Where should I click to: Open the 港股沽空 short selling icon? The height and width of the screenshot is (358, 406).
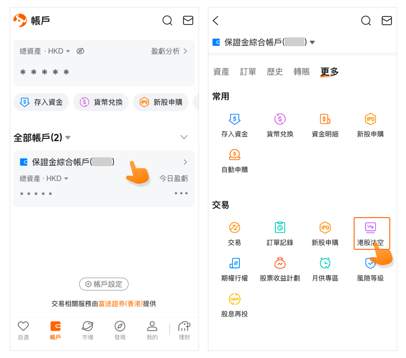370,227
